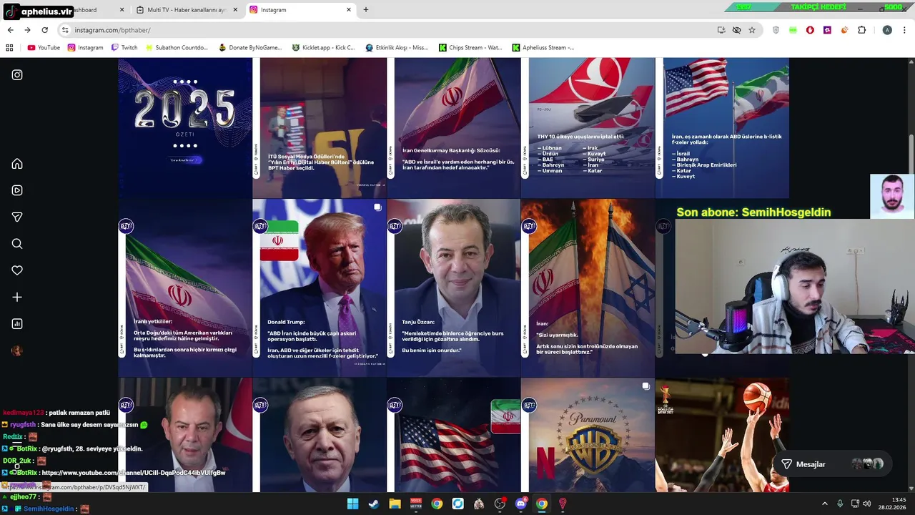Viewport: 915px width, 515px height.
Task: Click the address bar URL field
Action: pyautogui.click(x=386, y=30)
